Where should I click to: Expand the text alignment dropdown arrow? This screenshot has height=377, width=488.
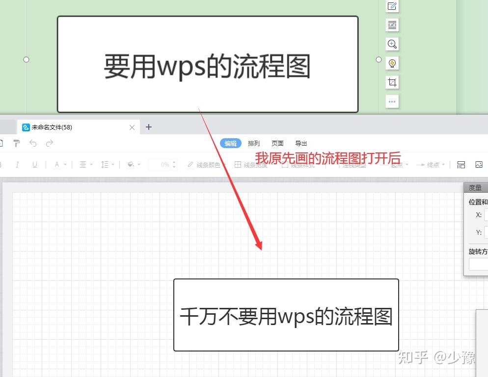[x=91, y=164]
